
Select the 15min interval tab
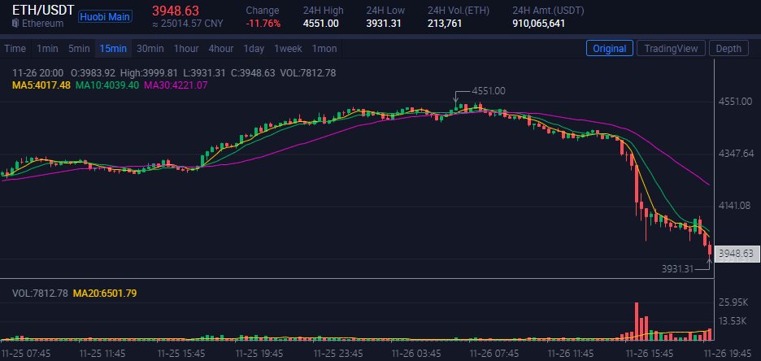click(x=113, y=49)
